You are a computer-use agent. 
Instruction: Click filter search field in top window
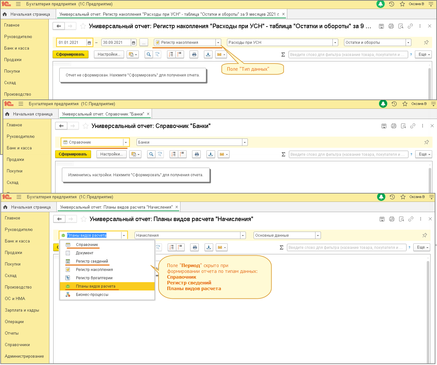pos(348,55)
